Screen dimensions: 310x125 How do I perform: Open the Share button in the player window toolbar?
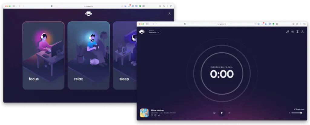click(297, 24)
